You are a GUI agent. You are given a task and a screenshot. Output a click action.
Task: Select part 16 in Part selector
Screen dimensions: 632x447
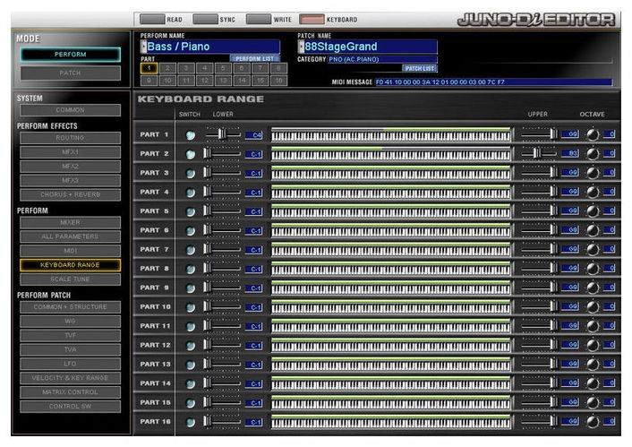[x=278, y=81]
